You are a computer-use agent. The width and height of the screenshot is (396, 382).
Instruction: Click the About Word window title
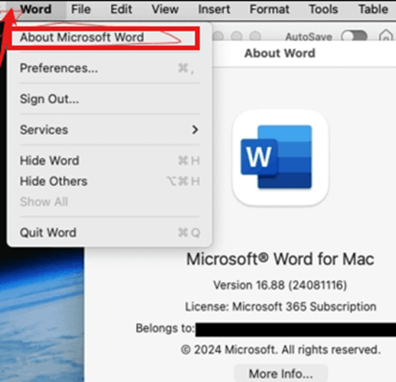coord(280,53)
